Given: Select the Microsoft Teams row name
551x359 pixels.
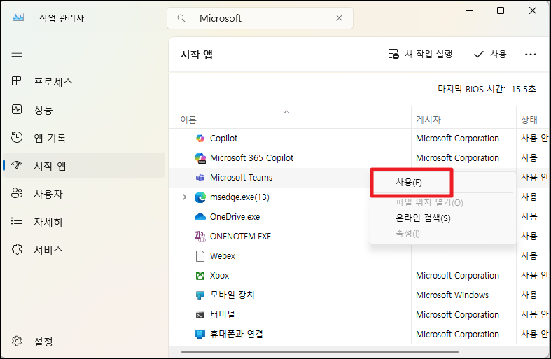Looking at the screenshot, I should pos(241,178).
